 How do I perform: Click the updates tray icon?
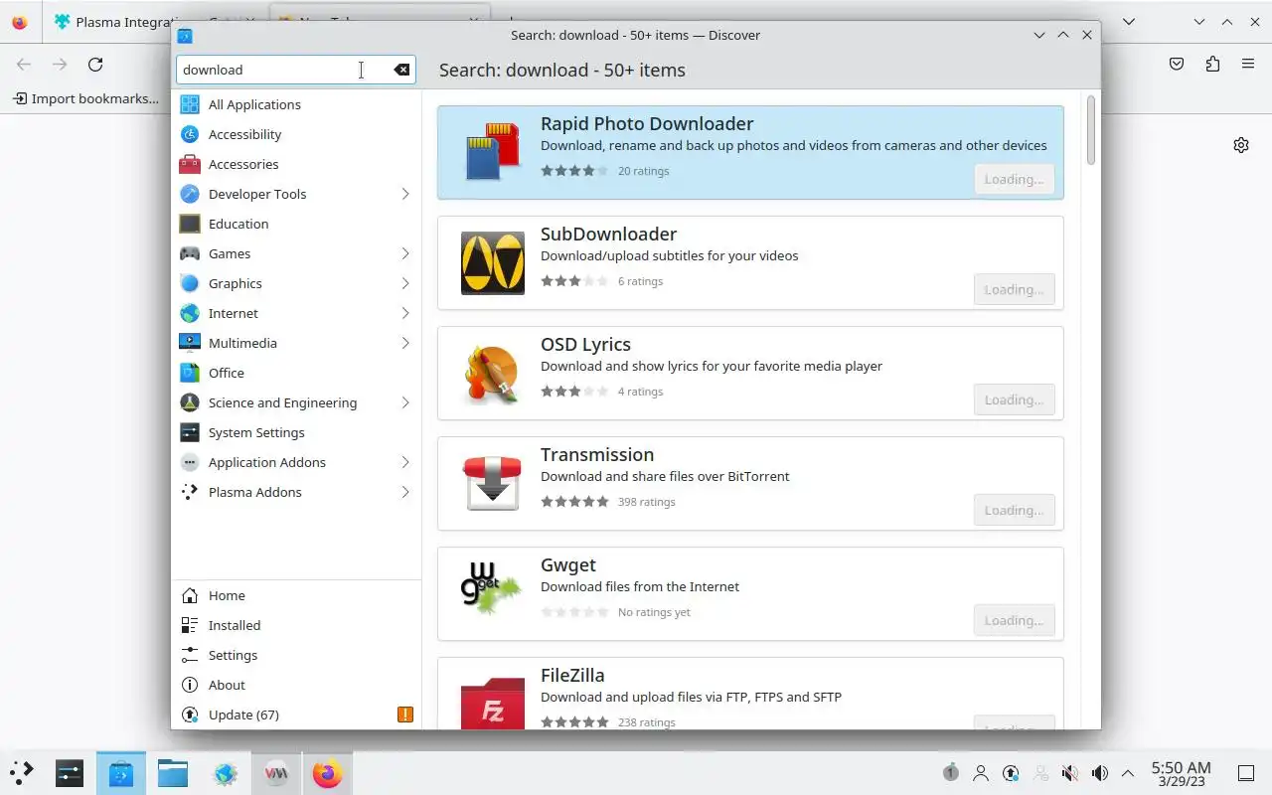(1011, 773)
